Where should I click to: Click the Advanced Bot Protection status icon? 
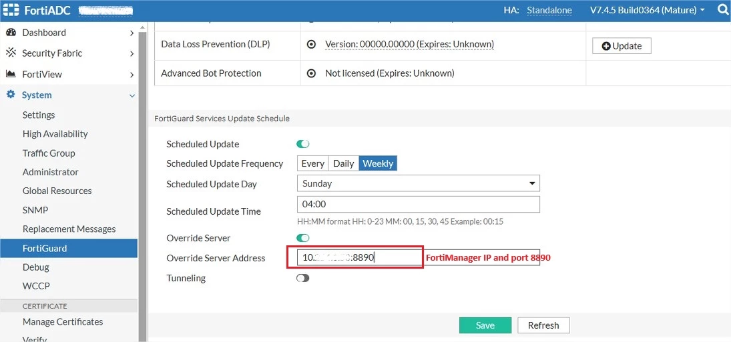pyautogui.click(x=311, y=73)
